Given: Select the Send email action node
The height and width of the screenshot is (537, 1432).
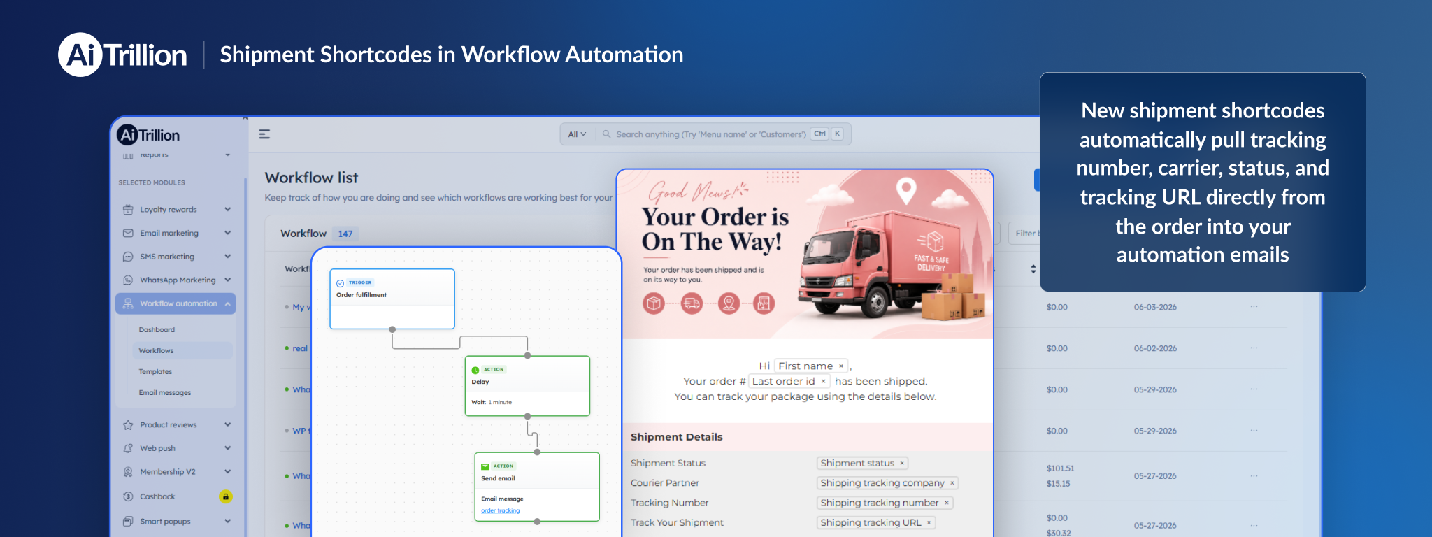Looking at the screenshot, I should 537,487.
